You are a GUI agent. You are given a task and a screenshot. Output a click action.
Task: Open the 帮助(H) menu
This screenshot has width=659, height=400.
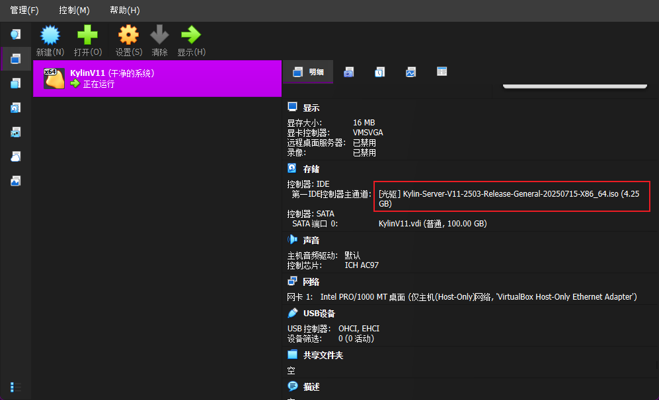click(x=124, y=10)
